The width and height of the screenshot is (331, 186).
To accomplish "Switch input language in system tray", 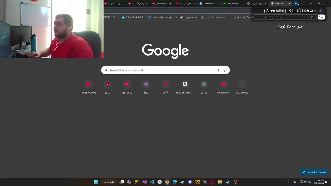I will 295,182.
